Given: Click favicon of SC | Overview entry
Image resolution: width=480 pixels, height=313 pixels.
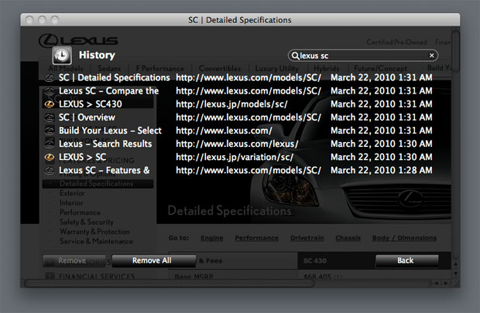Looking at the screenshot, I should [x=50, y=117].
